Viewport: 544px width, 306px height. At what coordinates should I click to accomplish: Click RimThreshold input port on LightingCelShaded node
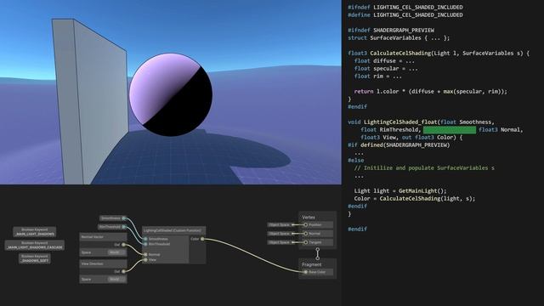pos(145,244)
